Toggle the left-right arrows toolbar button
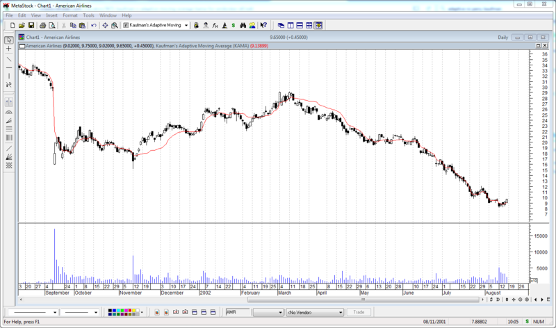The height and width of the screenshot is (328, 556). (x=9, y=102)
